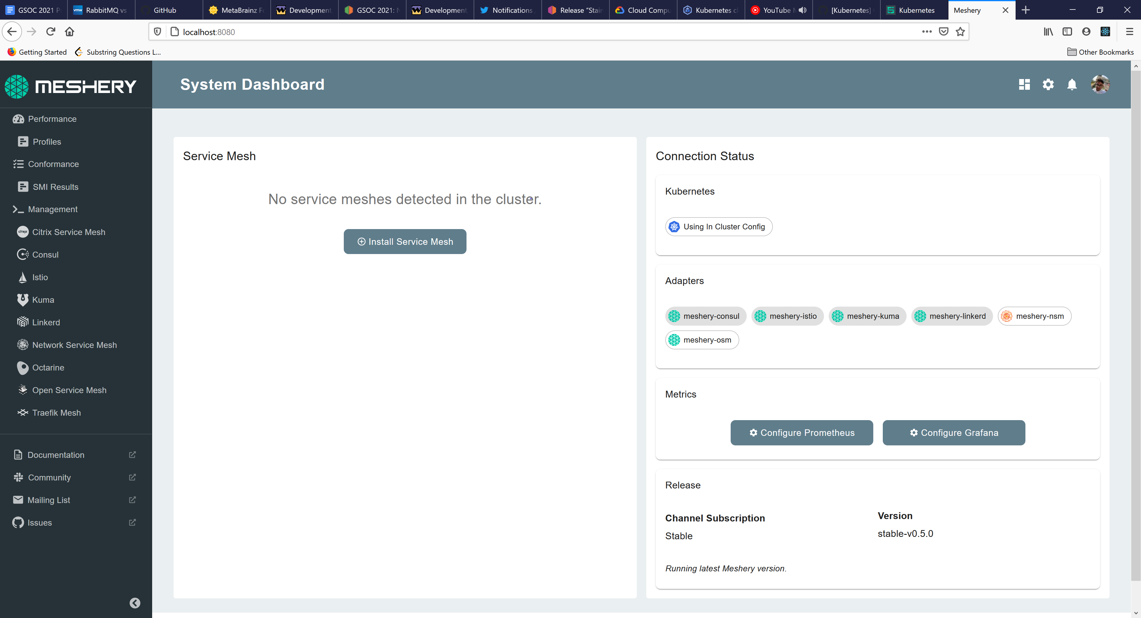Open notifications bell icon

1072,84
